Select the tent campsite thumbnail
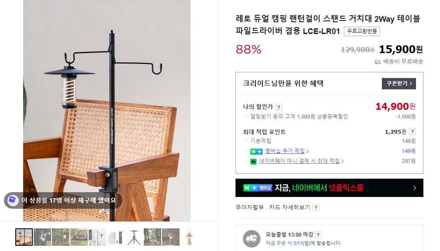The image size is (440, 251). tap(79, 237)
